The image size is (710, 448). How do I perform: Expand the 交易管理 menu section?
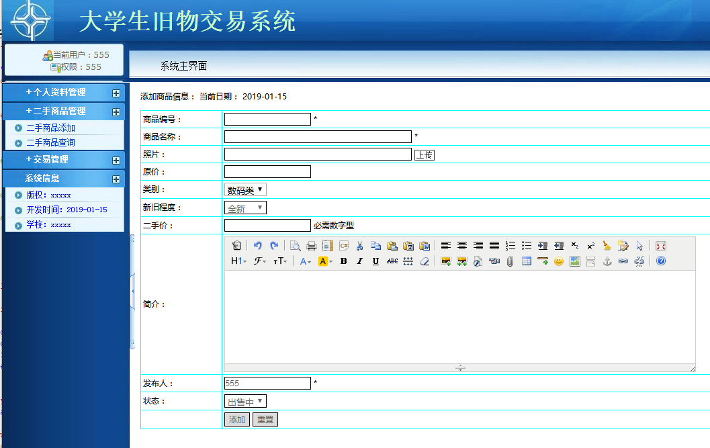63,160
